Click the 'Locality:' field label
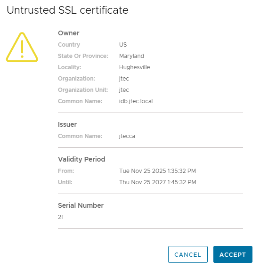The height and width of the screenshot is (269, 260). (x=69, y=67)
